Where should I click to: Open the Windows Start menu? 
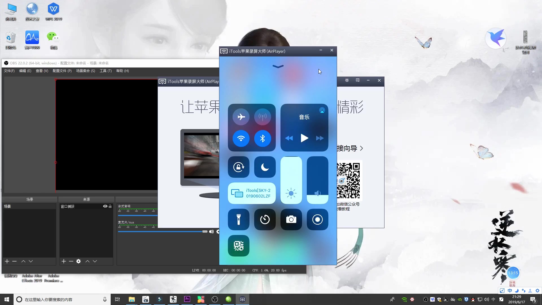click(7, 299)
